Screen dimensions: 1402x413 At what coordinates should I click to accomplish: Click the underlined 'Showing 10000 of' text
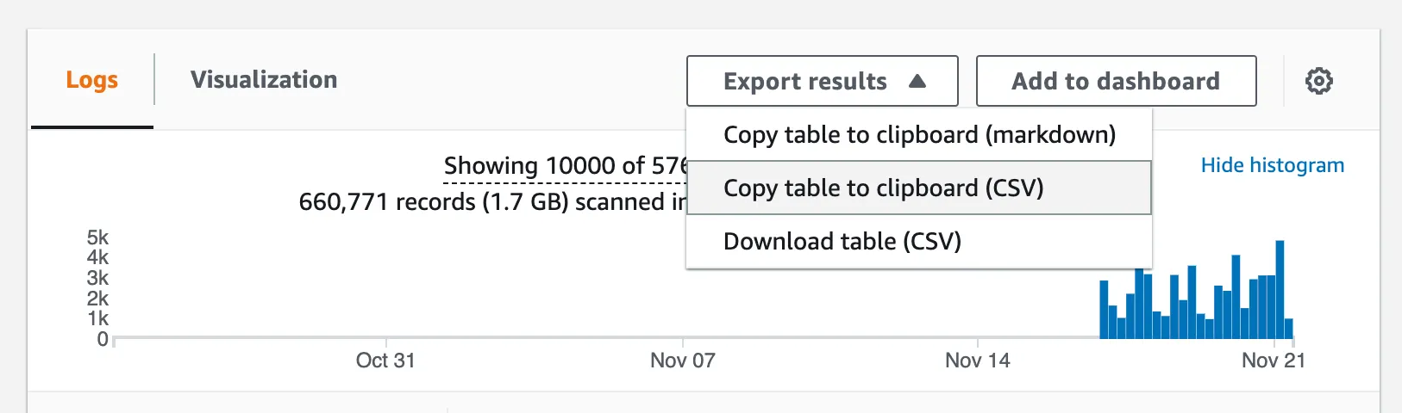coord(564,165)
